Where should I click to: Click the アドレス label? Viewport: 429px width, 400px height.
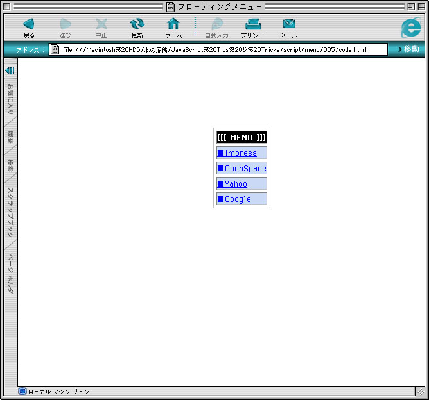pos(30,50)
